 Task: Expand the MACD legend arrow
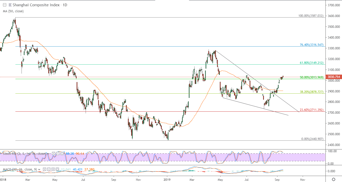point(39,169)
